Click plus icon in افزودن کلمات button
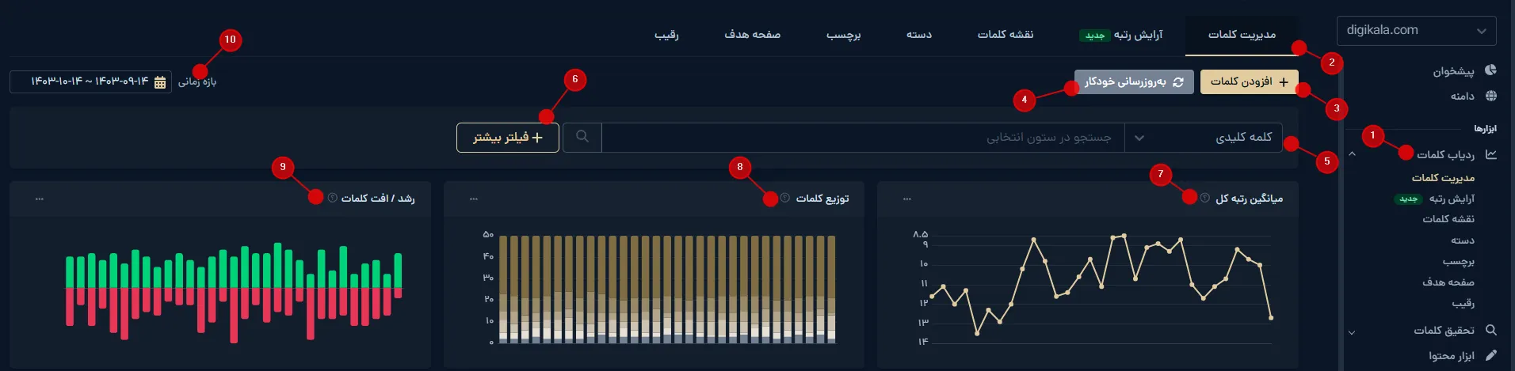The width and height of the screenshot is (1515, 371). point(1284,82)
